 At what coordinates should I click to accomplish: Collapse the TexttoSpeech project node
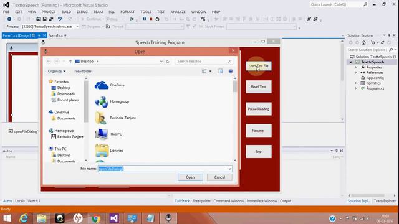(351, 62)
